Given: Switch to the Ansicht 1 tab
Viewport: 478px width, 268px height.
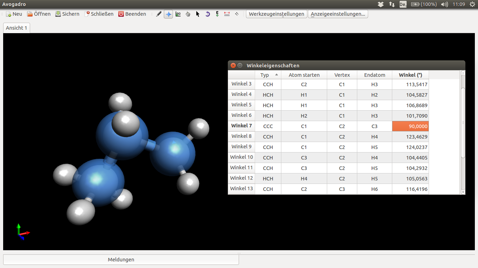Looking at the screenshot, I should (x=16, y=28).
